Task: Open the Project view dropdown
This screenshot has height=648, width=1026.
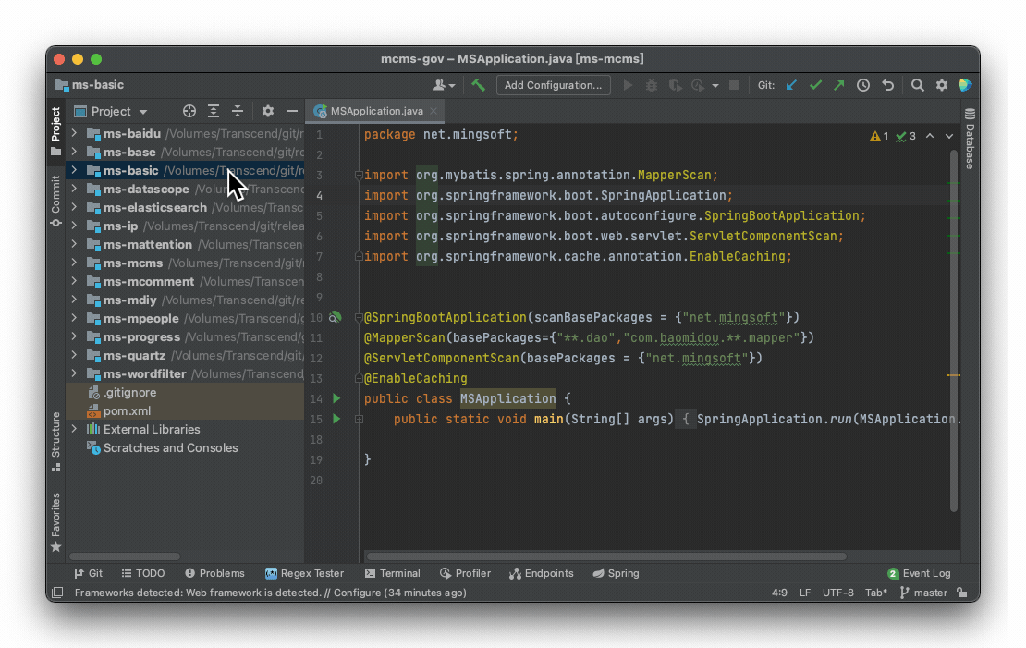Action: click(111, 111)
